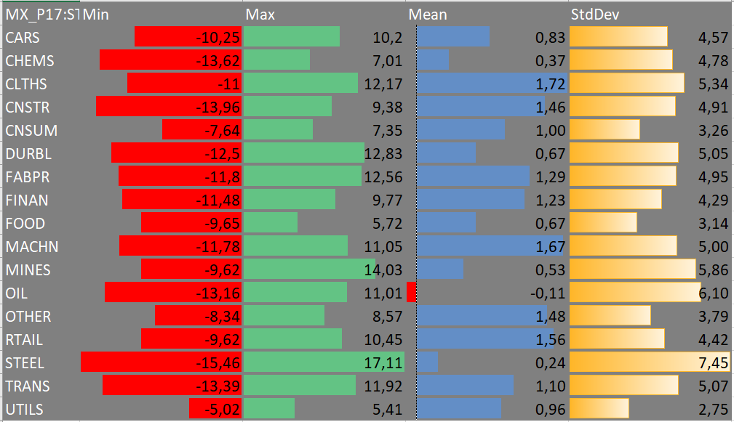
Task: Click the TRANS Max cell 11,92
Action: (383, 386)
